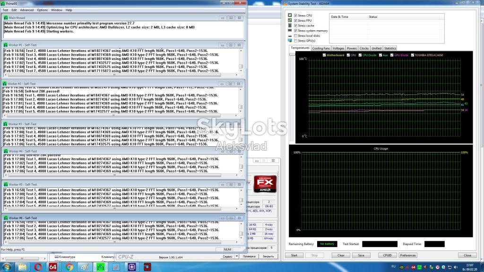484x272 pixels.
Task: Switch to Statistics tab
Action: tap(390, 49)
